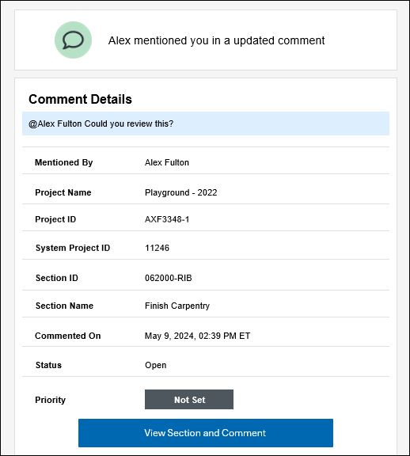
Task: Click the 'Alex mentioned you' header text
Action: 216,40
